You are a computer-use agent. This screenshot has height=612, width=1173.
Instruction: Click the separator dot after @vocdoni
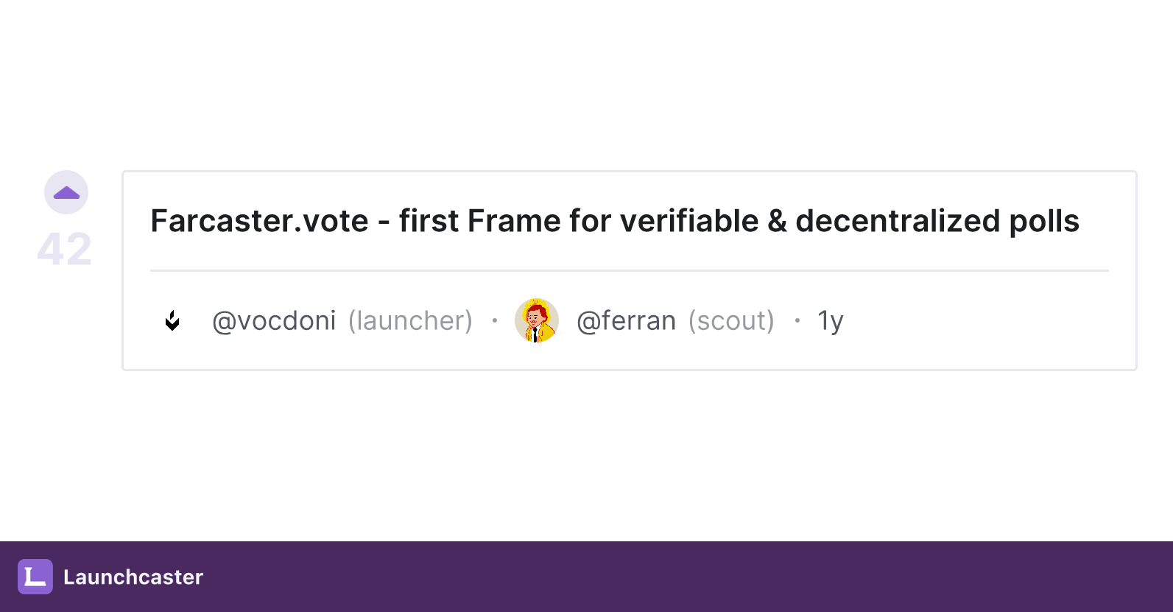coord(494,321)
